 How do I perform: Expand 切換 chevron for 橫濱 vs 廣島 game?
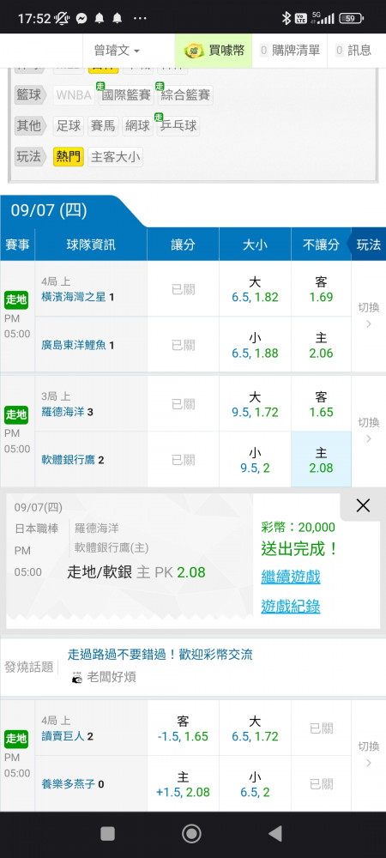pyautogui.click(x=369, y=324)
